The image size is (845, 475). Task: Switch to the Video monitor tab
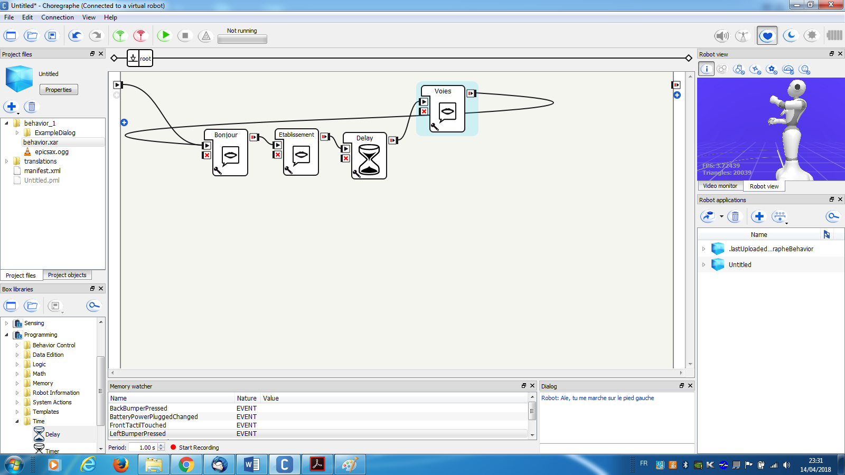tap(720, 186)
